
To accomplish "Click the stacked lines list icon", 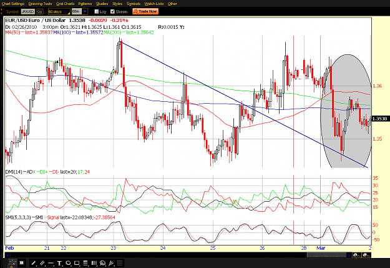I will tap(120, 263).
